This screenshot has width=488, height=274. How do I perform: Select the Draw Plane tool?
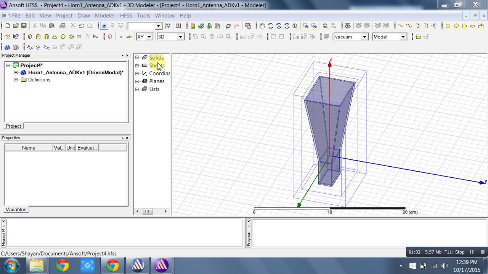129,37
